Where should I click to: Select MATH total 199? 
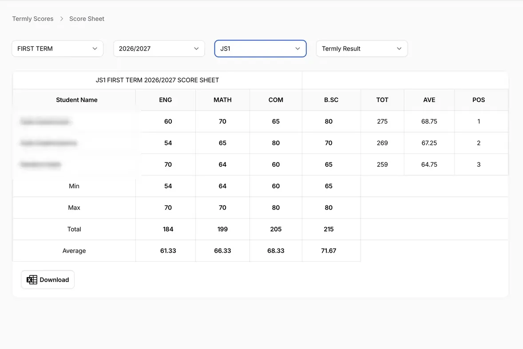(x=222, y=229)
